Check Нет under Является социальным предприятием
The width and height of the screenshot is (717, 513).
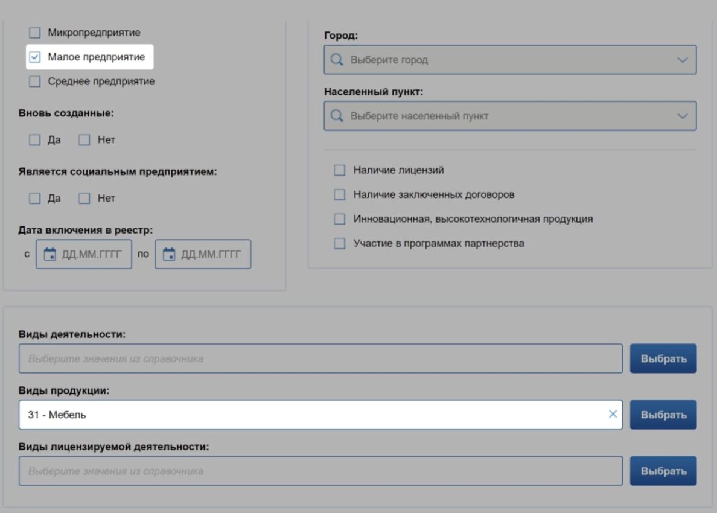tap(84, 199)
